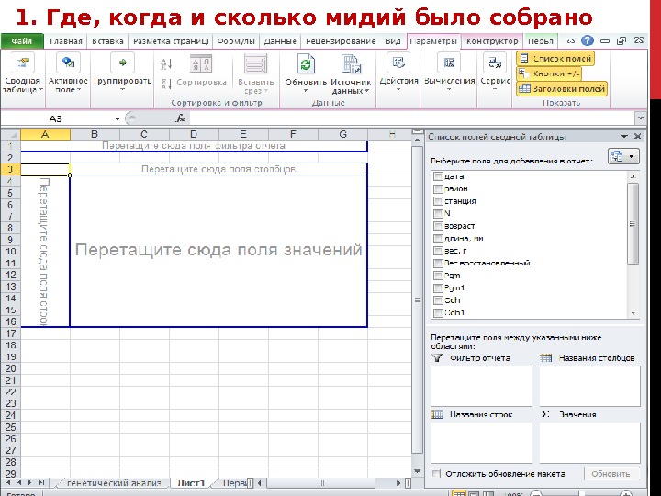Viewport: 661px width, 496px height.
Task: Click the Фильтр отчета drop area
Action: [x=481, y=386]
